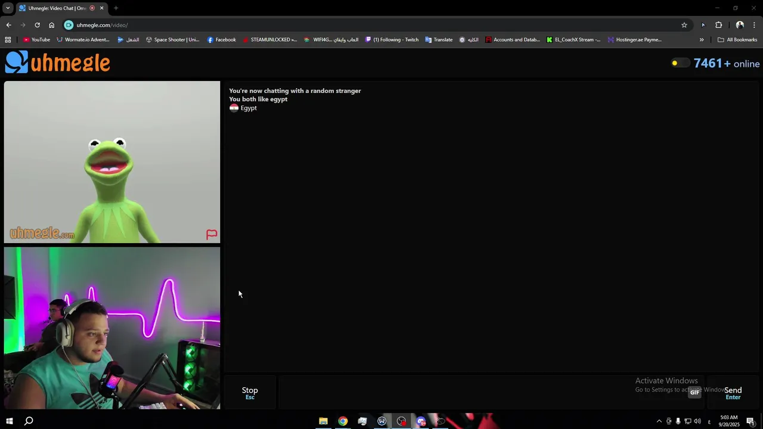Expand the hidden bookmarks chevron
Screen dimensions: 763x429
tap(702, 40)
